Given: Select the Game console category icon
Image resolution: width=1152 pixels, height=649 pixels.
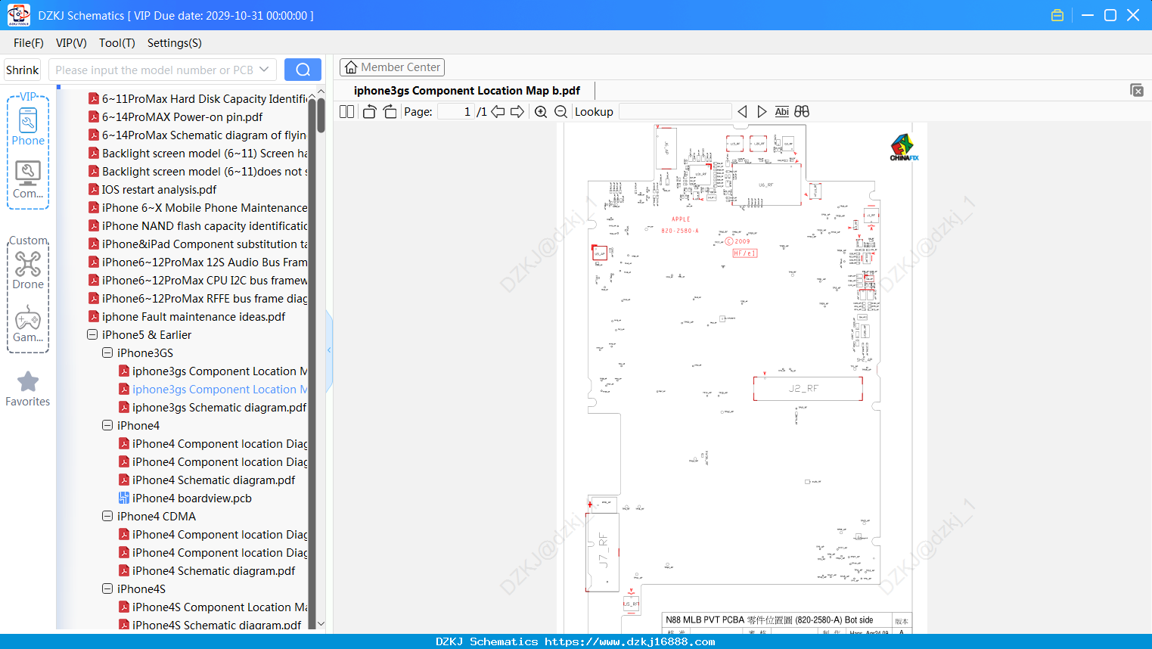Looking at the screenshot, I should pos(28,324).
